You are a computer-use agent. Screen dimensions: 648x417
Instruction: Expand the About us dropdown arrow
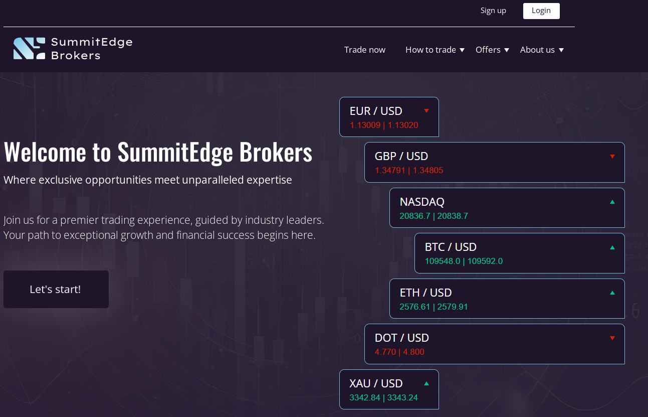point(561,50)
